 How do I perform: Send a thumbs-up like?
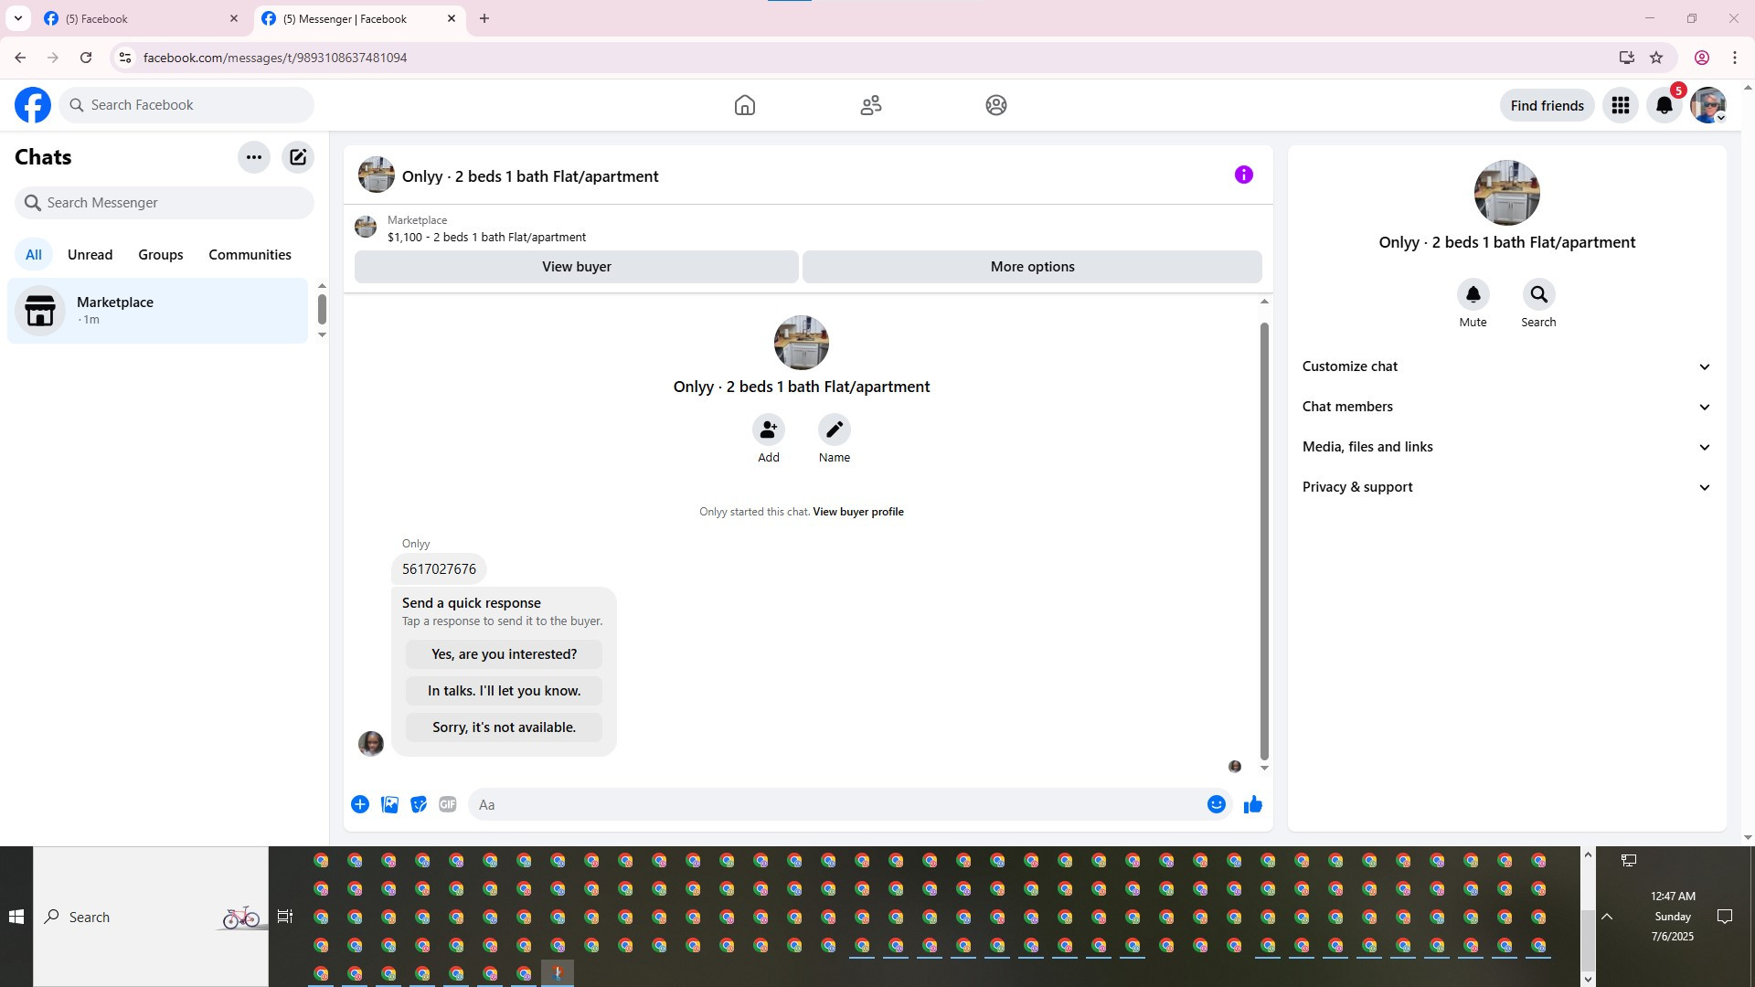pyautogui.click(x=1252, y=804)
